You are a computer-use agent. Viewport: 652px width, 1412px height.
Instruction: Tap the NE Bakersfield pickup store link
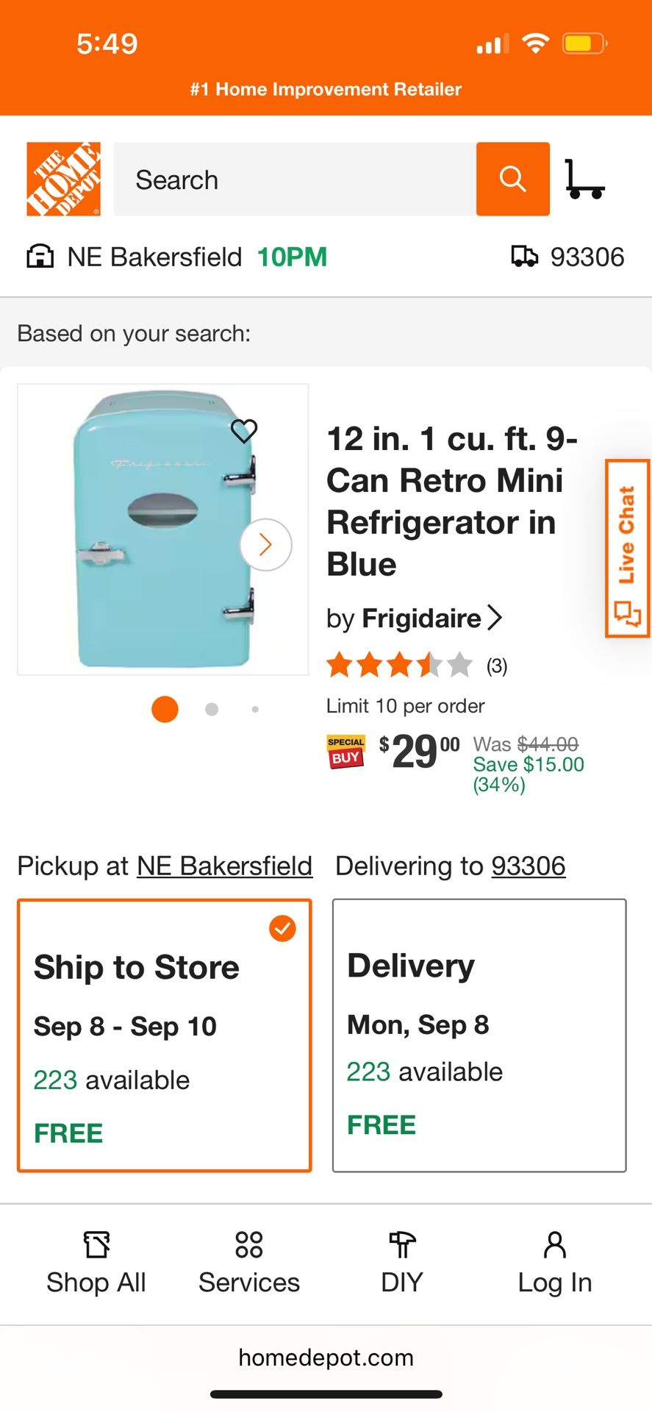pos(225,866)
